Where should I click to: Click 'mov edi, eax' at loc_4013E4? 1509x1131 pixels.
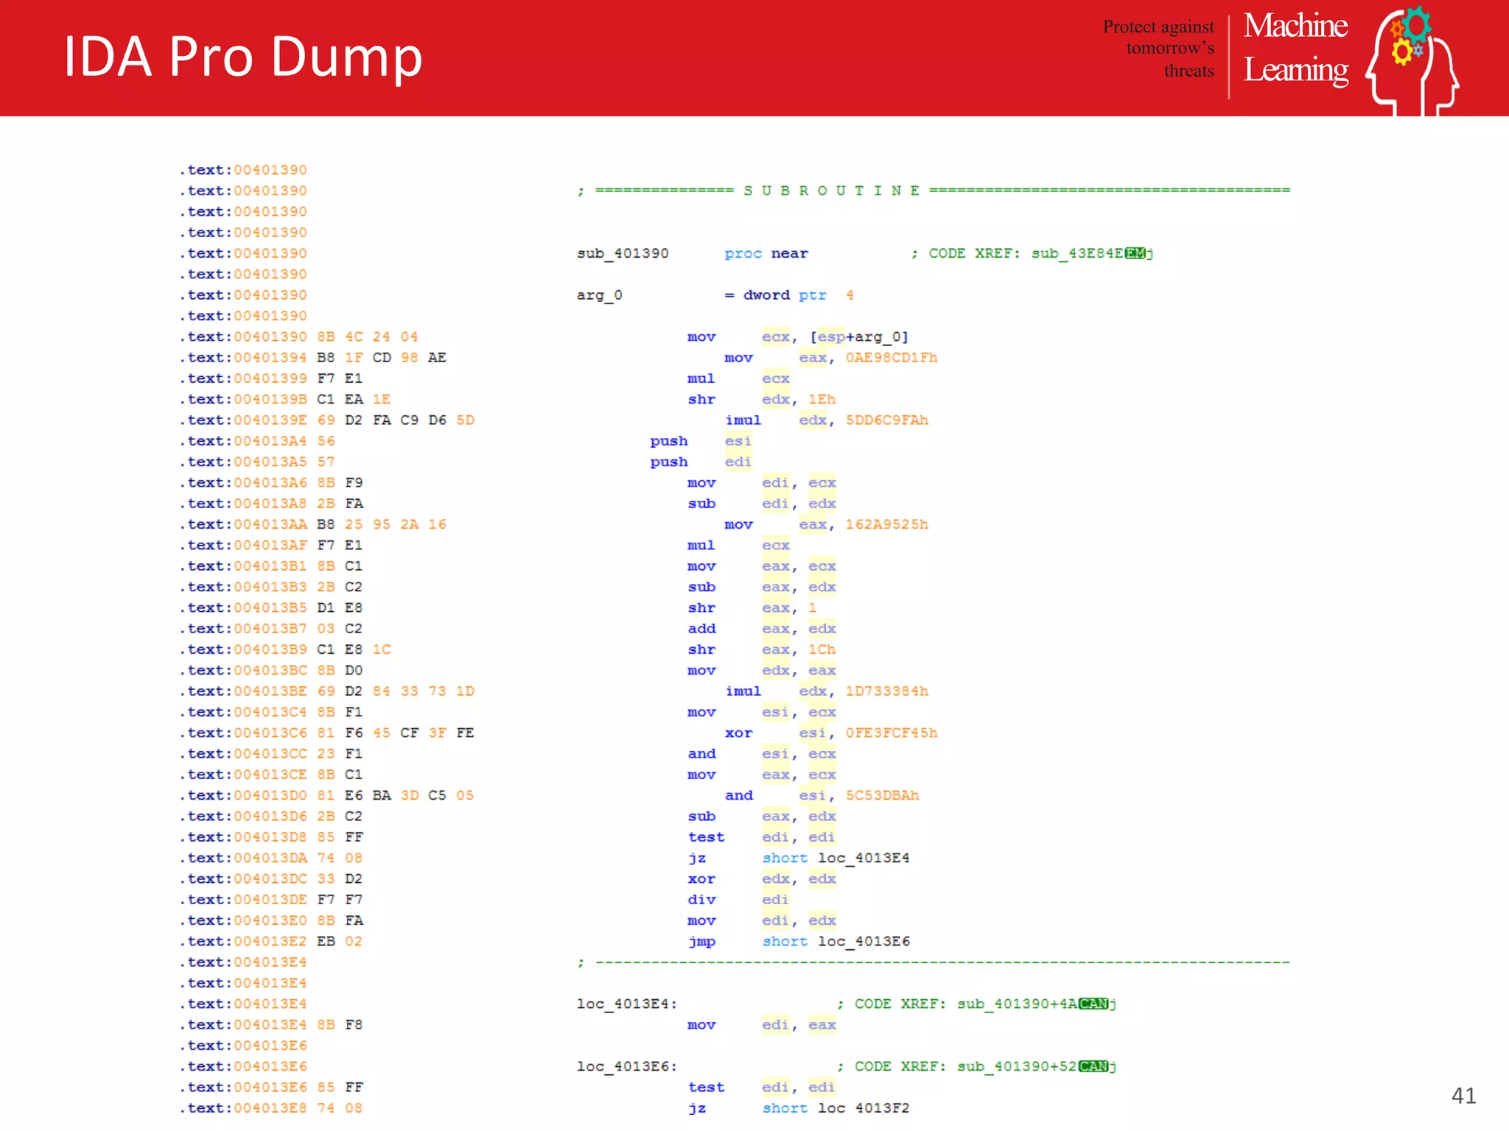coord(761,1025)
